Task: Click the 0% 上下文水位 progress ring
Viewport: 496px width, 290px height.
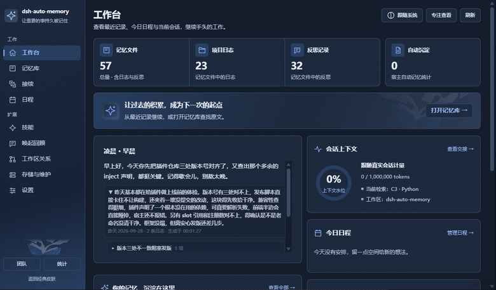Action: [x=334, y=183]
